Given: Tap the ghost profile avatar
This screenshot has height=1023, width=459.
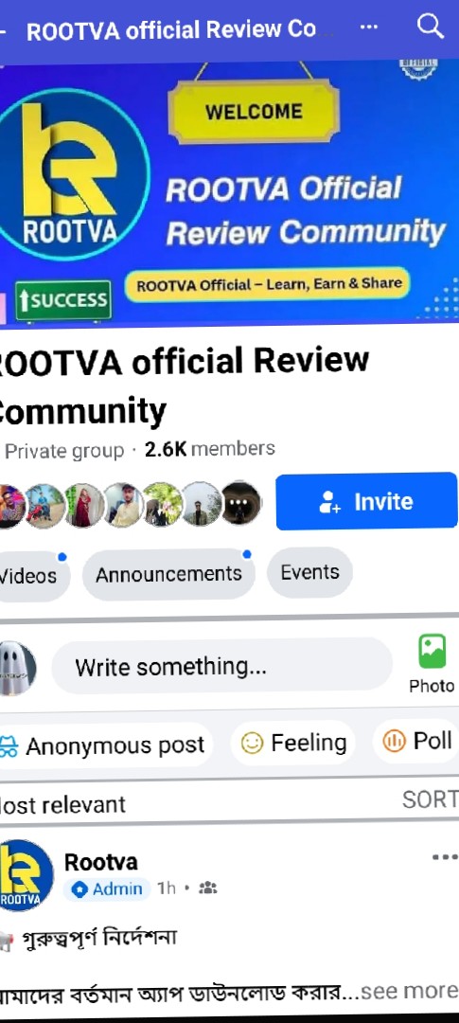Looking at the screenshot, I should pyautogui.click(x=16, y=668).
